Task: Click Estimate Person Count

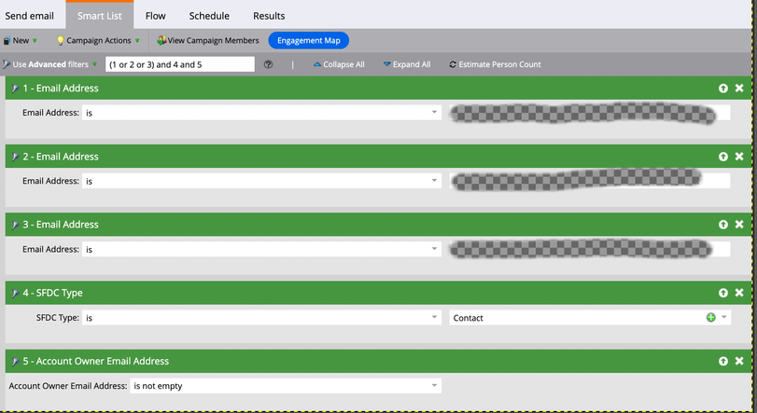Action: coord(495,64)
